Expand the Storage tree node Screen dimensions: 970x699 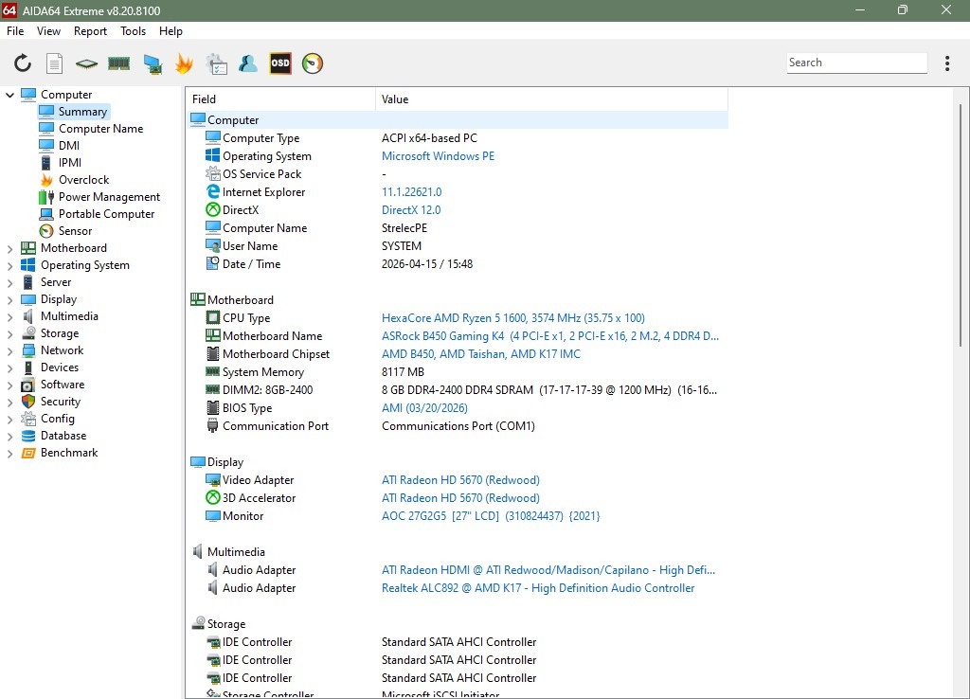tap(9, 333)
